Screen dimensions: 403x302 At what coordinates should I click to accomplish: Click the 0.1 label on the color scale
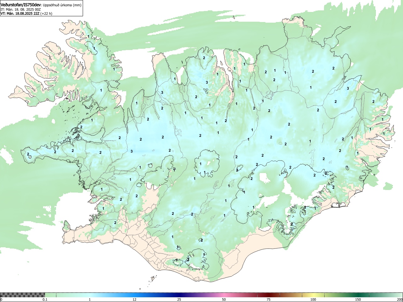pos(45,299)
